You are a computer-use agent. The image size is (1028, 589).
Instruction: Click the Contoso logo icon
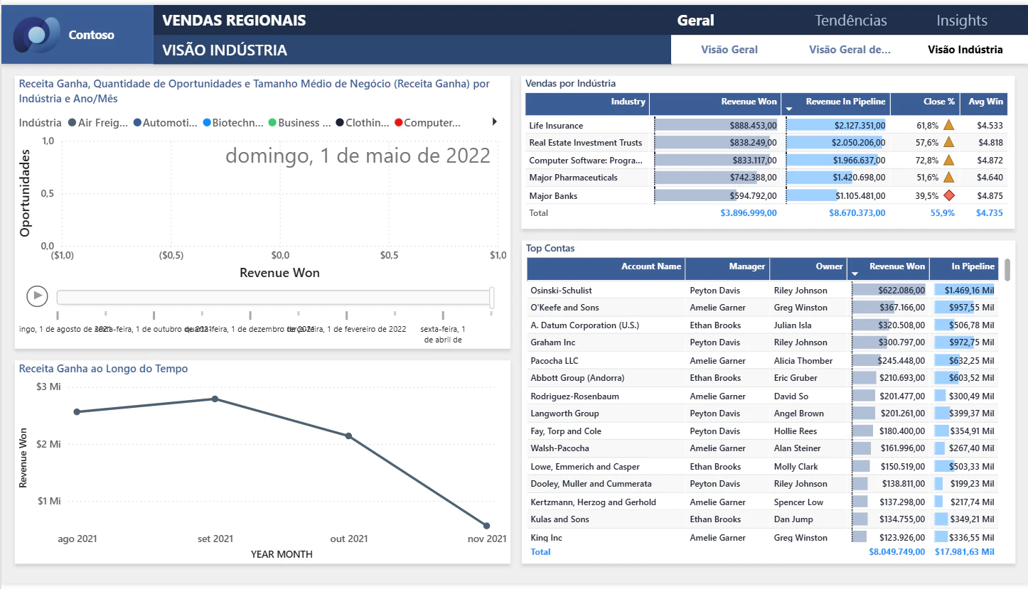click(x=37, y=34)
